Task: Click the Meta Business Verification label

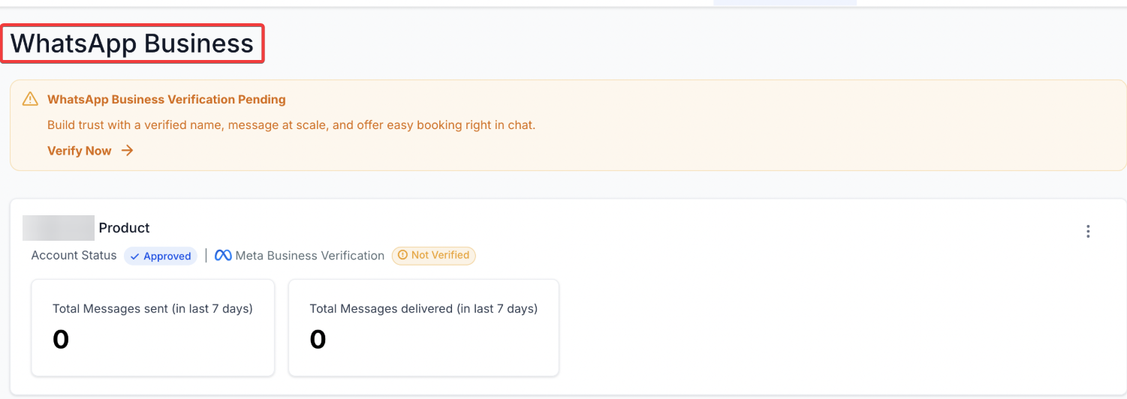Action: click(309, 256)
